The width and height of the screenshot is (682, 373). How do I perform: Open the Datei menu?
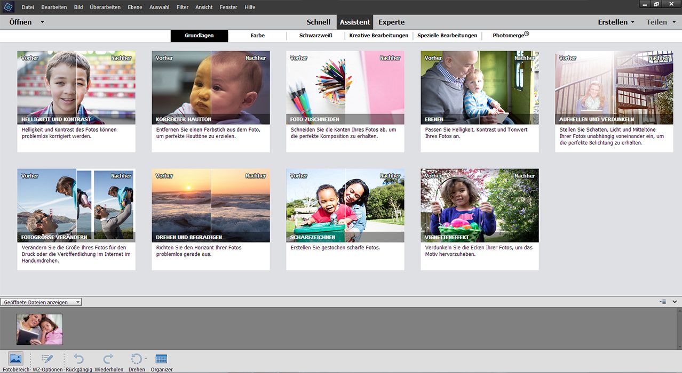click(x=28, y=7)
